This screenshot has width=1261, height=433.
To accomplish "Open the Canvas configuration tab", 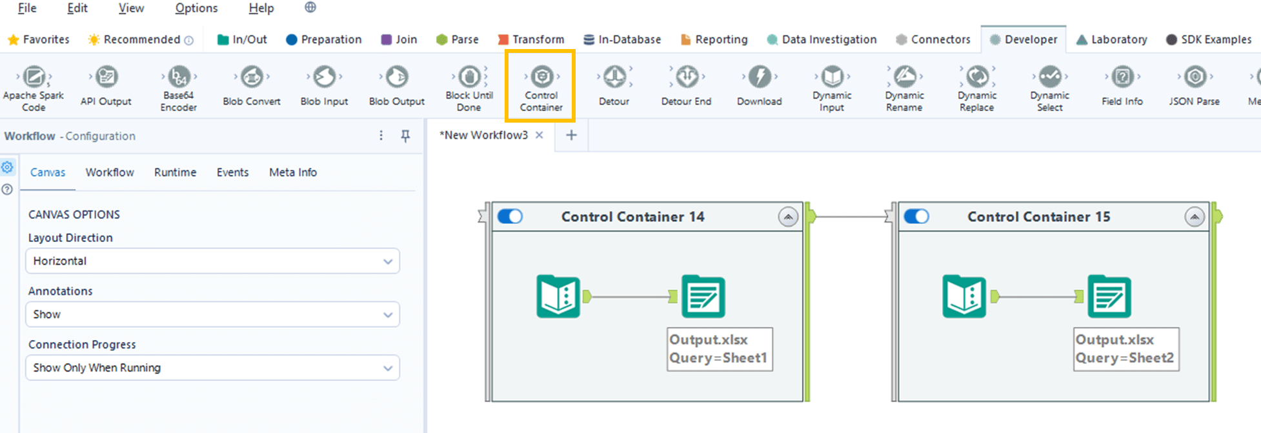I will 48,172.
